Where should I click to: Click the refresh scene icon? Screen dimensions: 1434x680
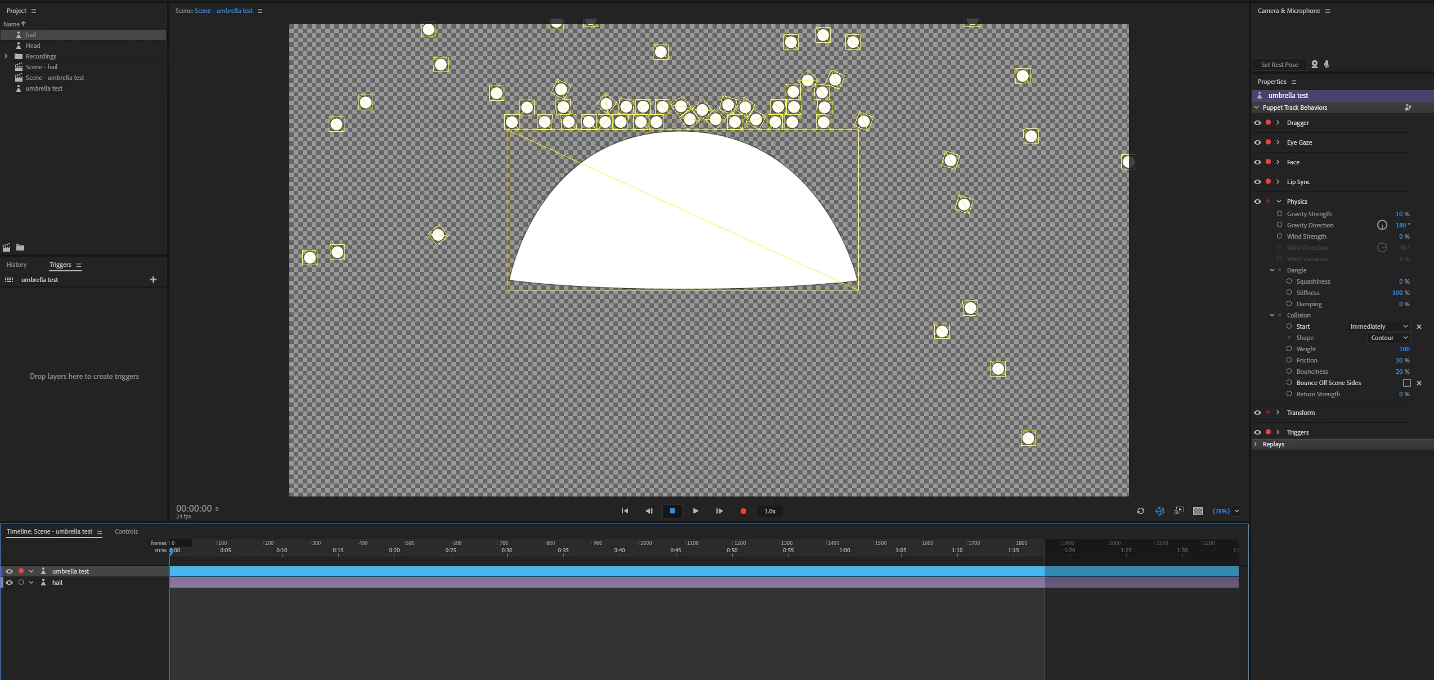(x=1141, y=511)
